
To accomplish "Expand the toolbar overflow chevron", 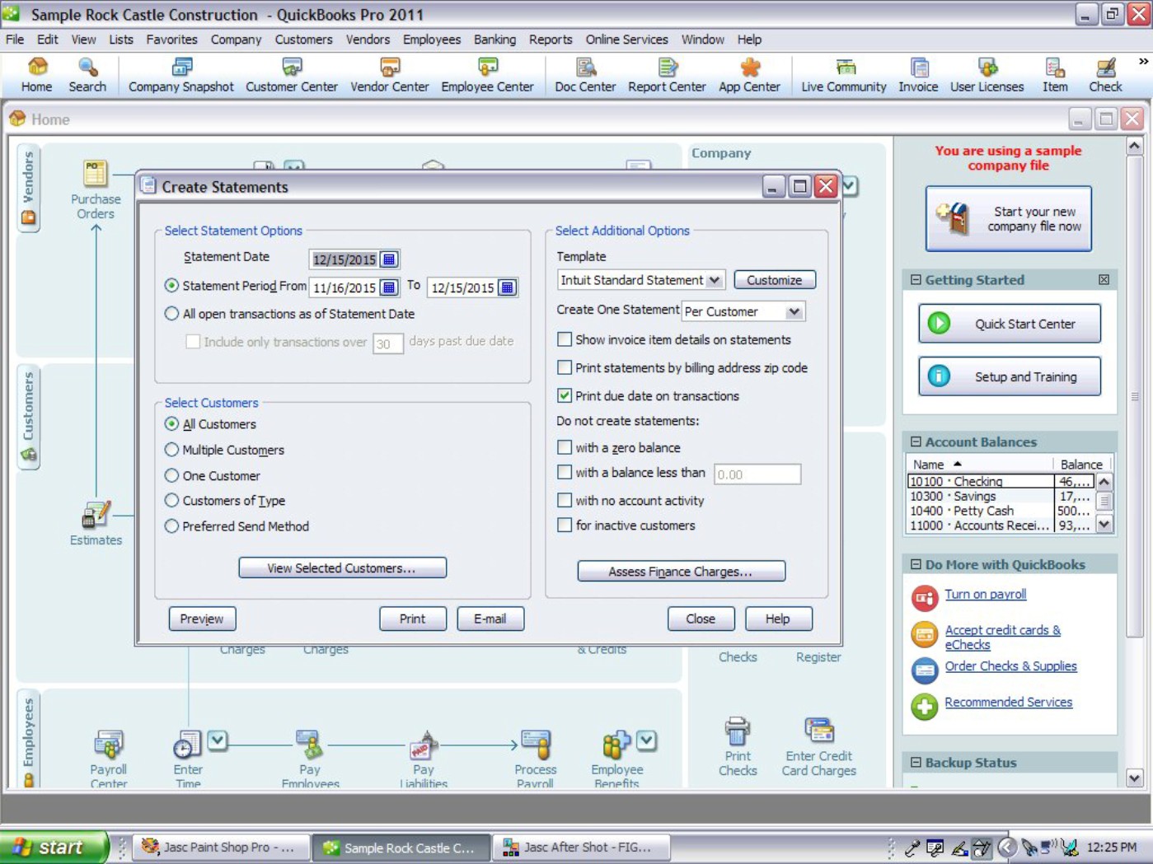I will tap(1143, 61).
